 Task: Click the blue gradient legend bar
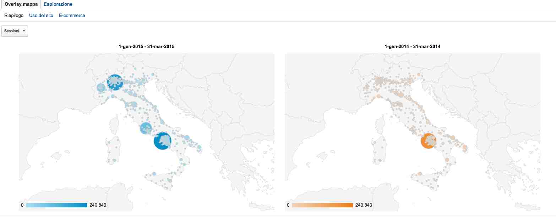pyautogui.click(x=56, y=205)
